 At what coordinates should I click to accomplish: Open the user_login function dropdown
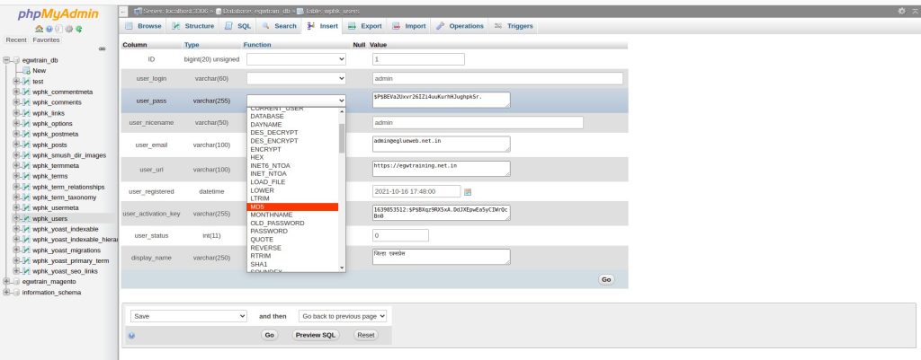pyautogui.click(x=296, y=79)
